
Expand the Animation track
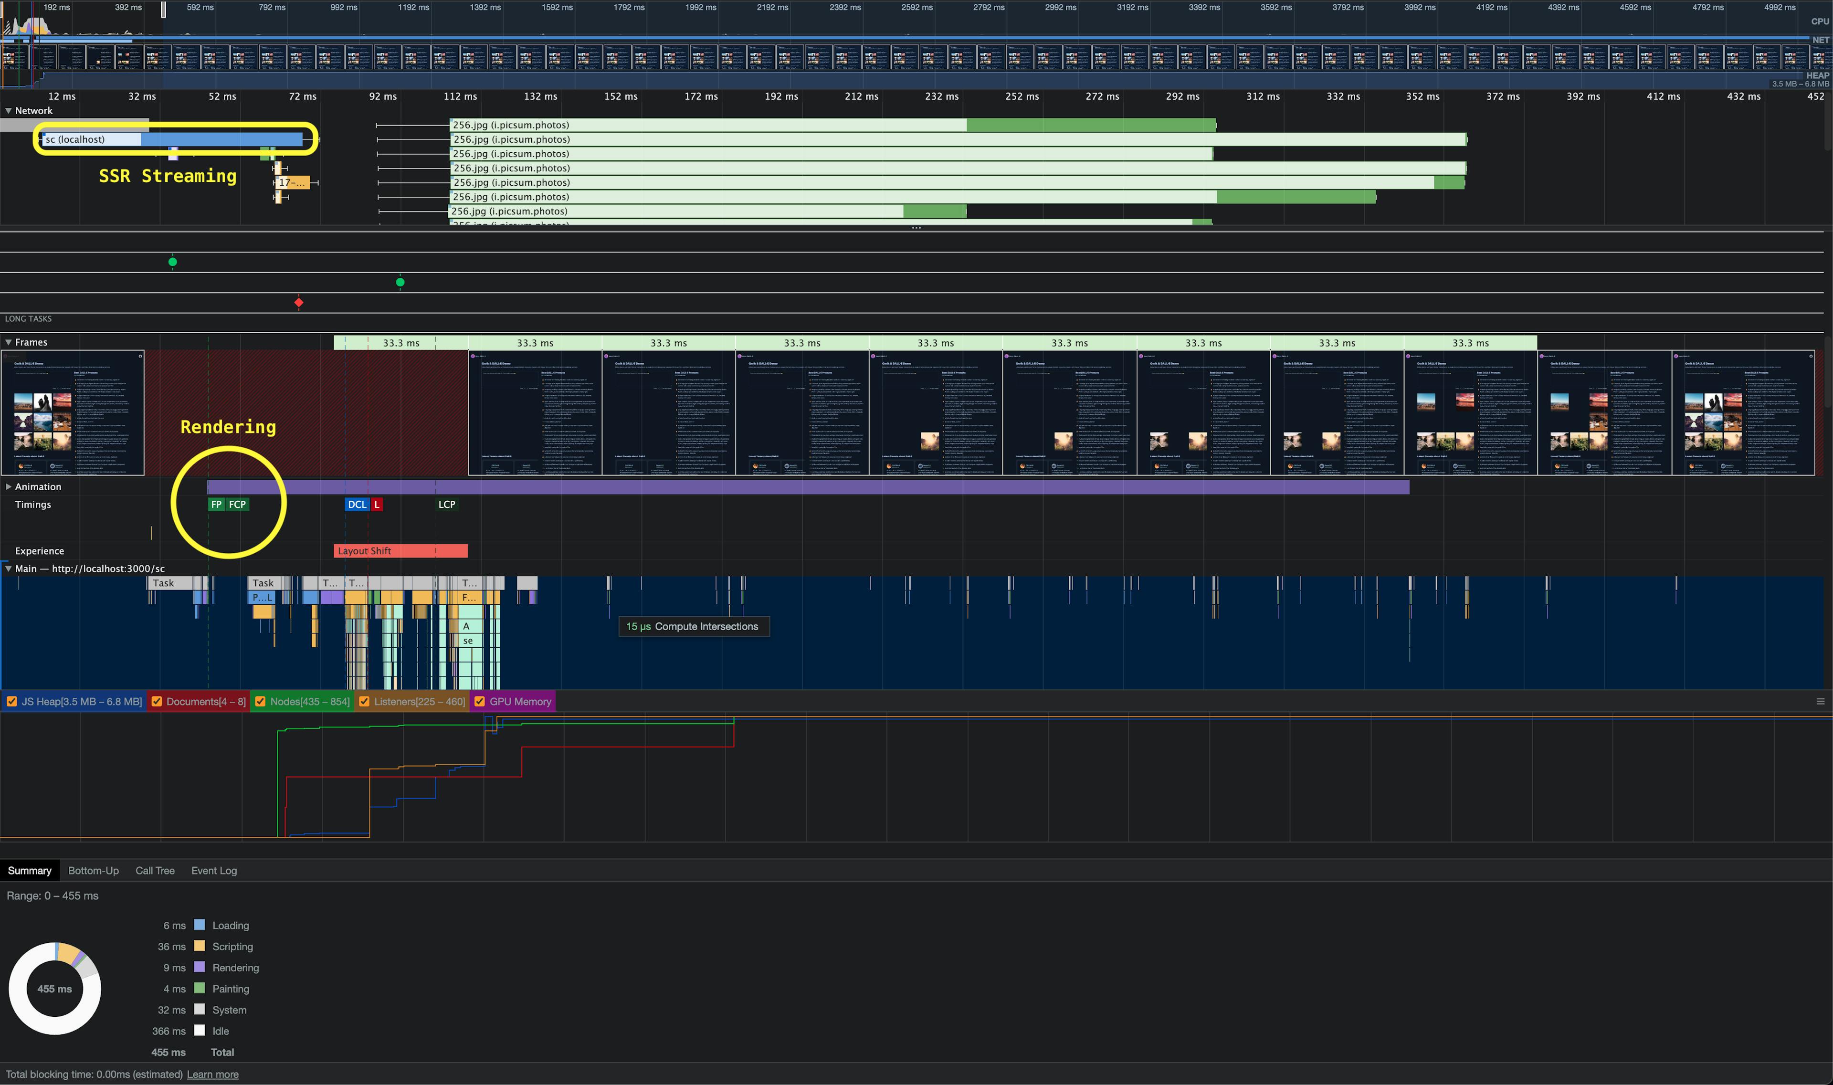click(x=8, y=486)
